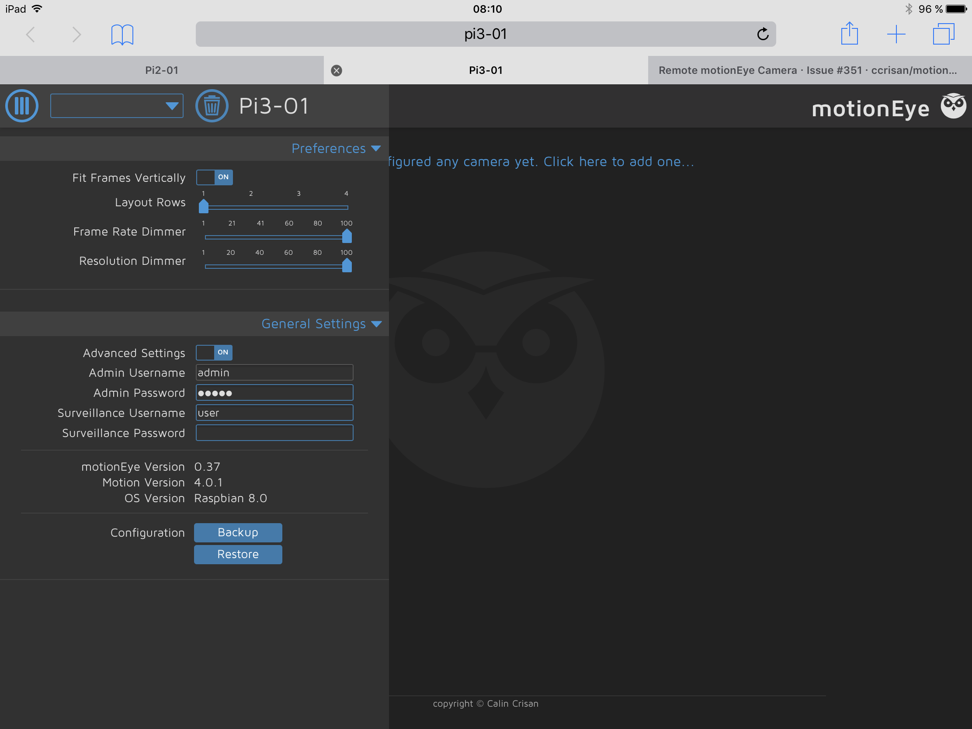This screenshot has width=972, height=729.
Task: Click the motionEye owl logo
Action: (953, 106)
